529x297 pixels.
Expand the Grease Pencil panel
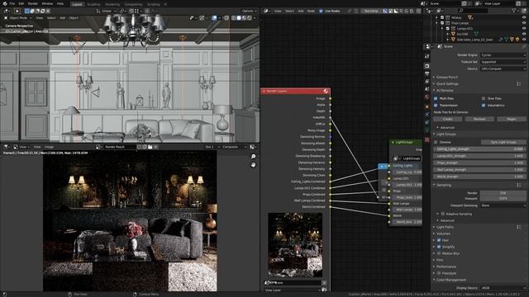446,77
